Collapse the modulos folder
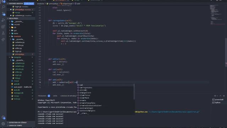Image resolution: width=227 pixels, height=128 pixels. (17, 36)
